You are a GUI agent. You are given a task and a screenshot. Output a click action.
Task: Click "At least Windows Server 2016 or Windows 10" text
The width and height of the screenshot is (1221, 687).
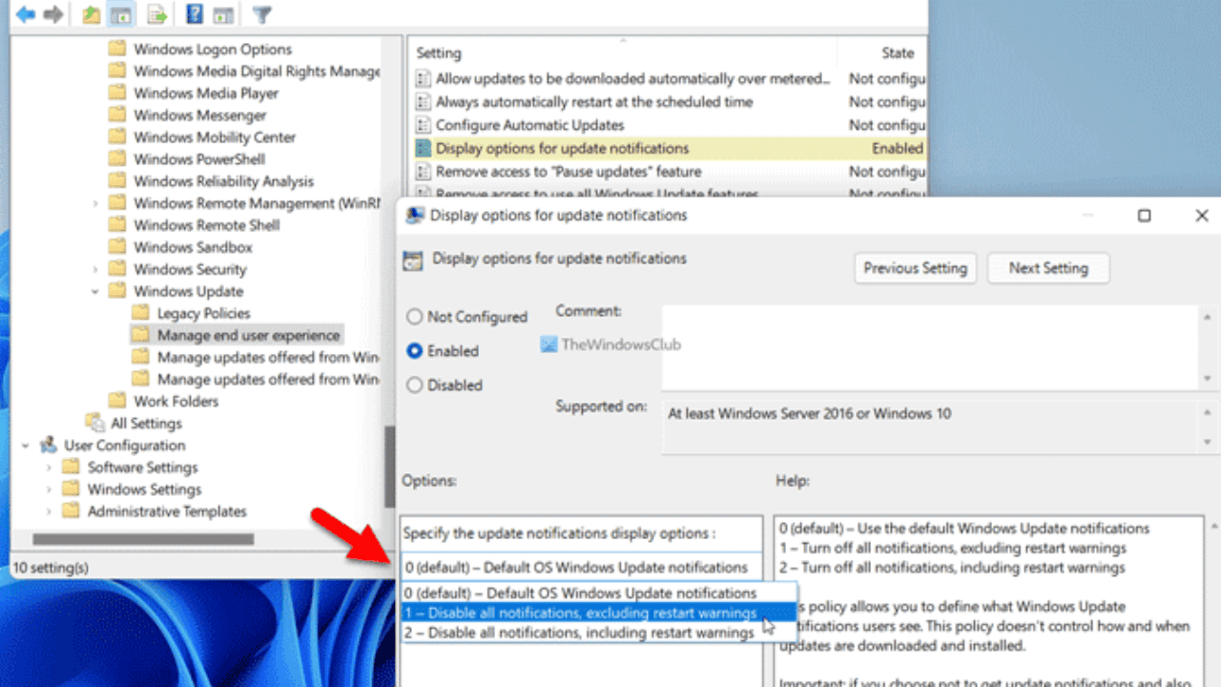(x=809, y=414)
